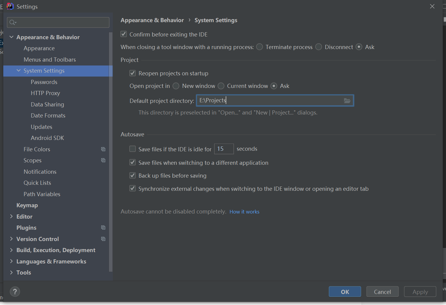
Task: Go to the Keymap settings page
Action: [27, 205]
